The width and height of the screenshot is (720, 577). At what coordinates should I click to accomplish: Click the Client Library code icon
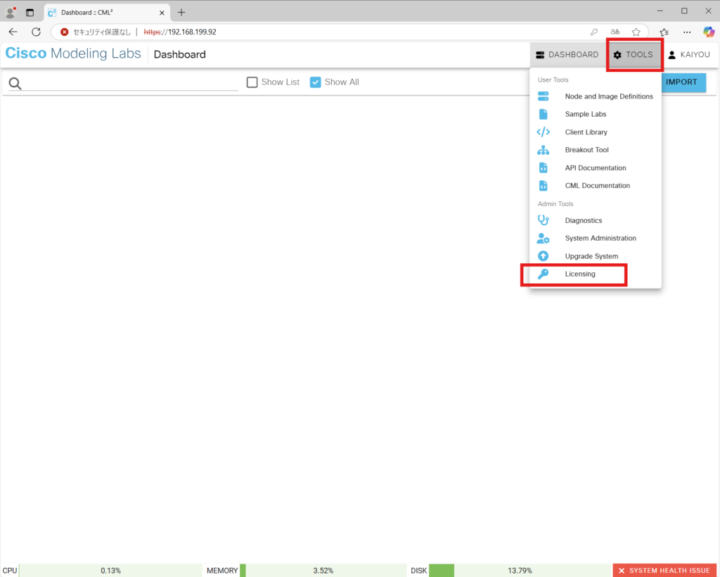point(544,132)
